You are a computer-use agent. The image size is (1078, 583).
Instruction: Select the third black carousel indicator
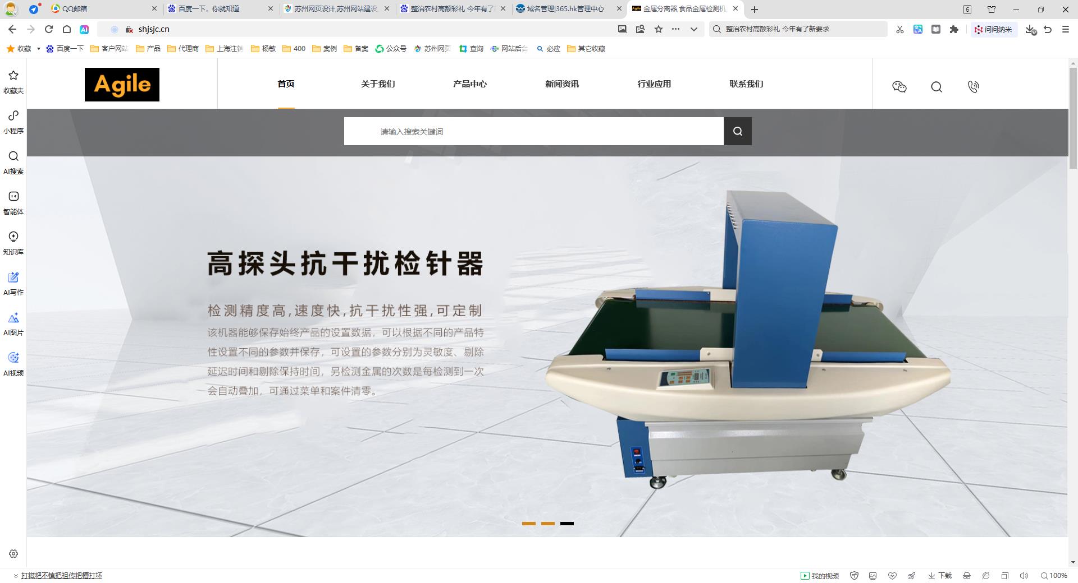tap(567, 524)
